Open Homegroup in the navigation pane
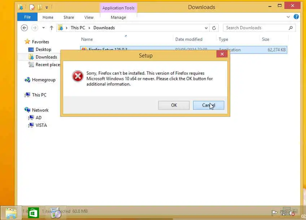306x220 pixels. tap(44, 80)
